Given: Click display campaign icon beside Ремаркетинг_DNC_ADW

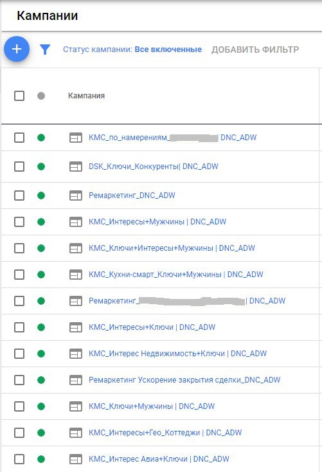Looking at the screenshot, I should pos(76,195).
